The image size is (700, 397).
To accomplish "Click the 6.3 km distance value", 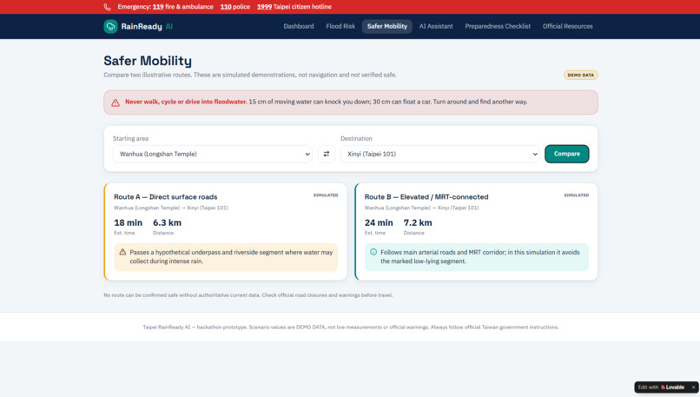I will [167, 222].
